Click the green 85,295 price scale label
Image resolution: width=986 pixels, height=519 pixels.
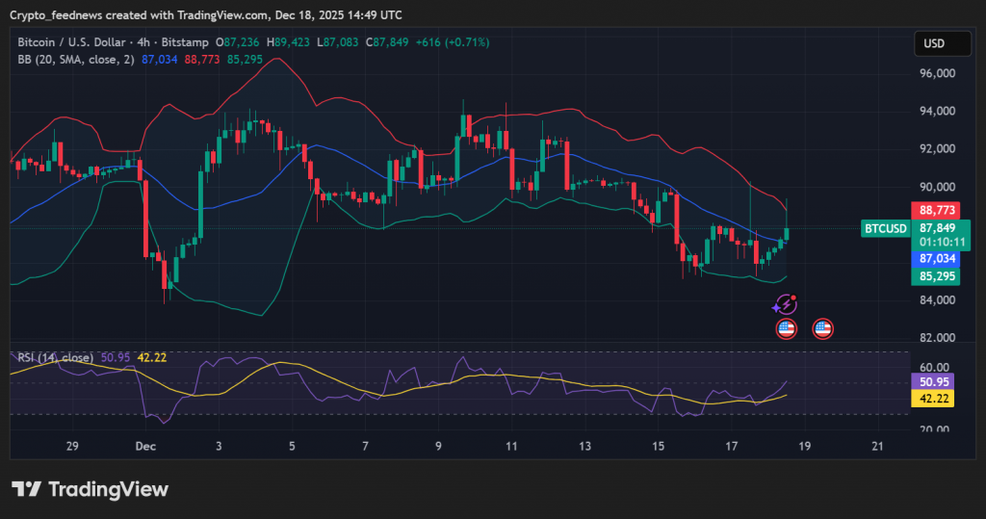[937, 276]
